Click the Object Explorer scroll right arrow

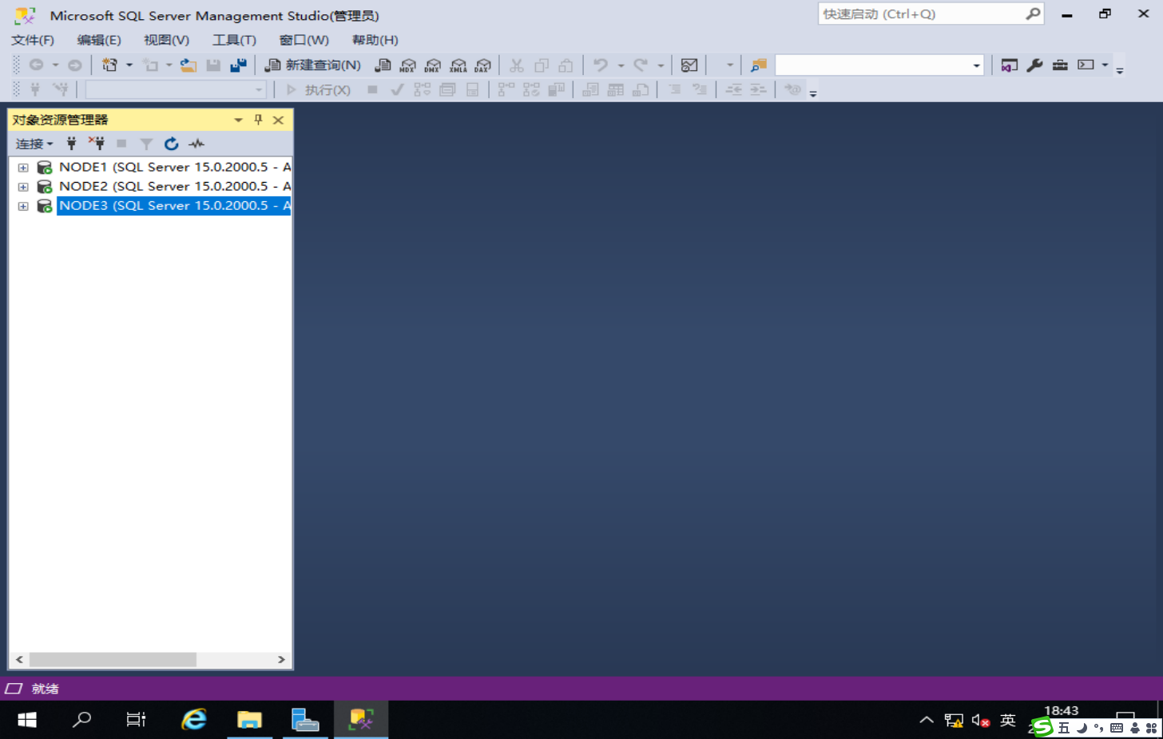[281, 660]
